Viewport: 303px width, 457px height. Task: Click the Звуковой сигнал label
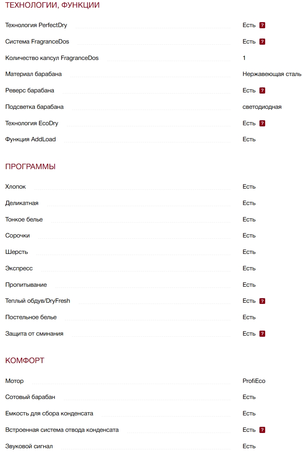[29, 446]
